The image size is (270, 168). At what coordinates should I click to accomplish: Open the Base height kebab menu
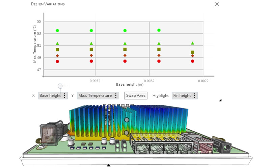click(x=65, y=96)
